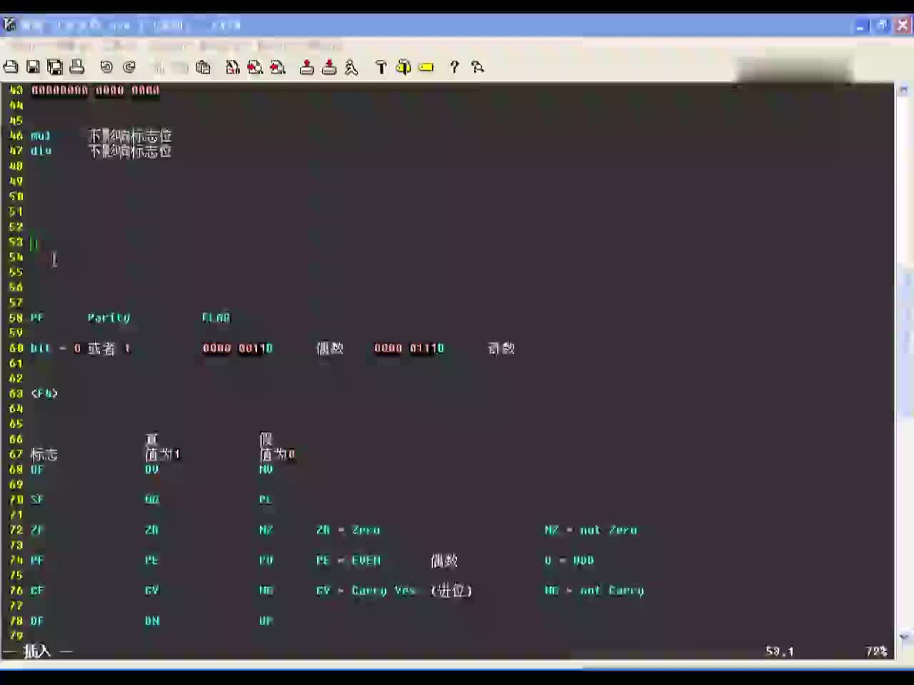Click the 'UP' value on line 78
The height and width of the screenshot is (685, 914).
[x=266, y=621]
